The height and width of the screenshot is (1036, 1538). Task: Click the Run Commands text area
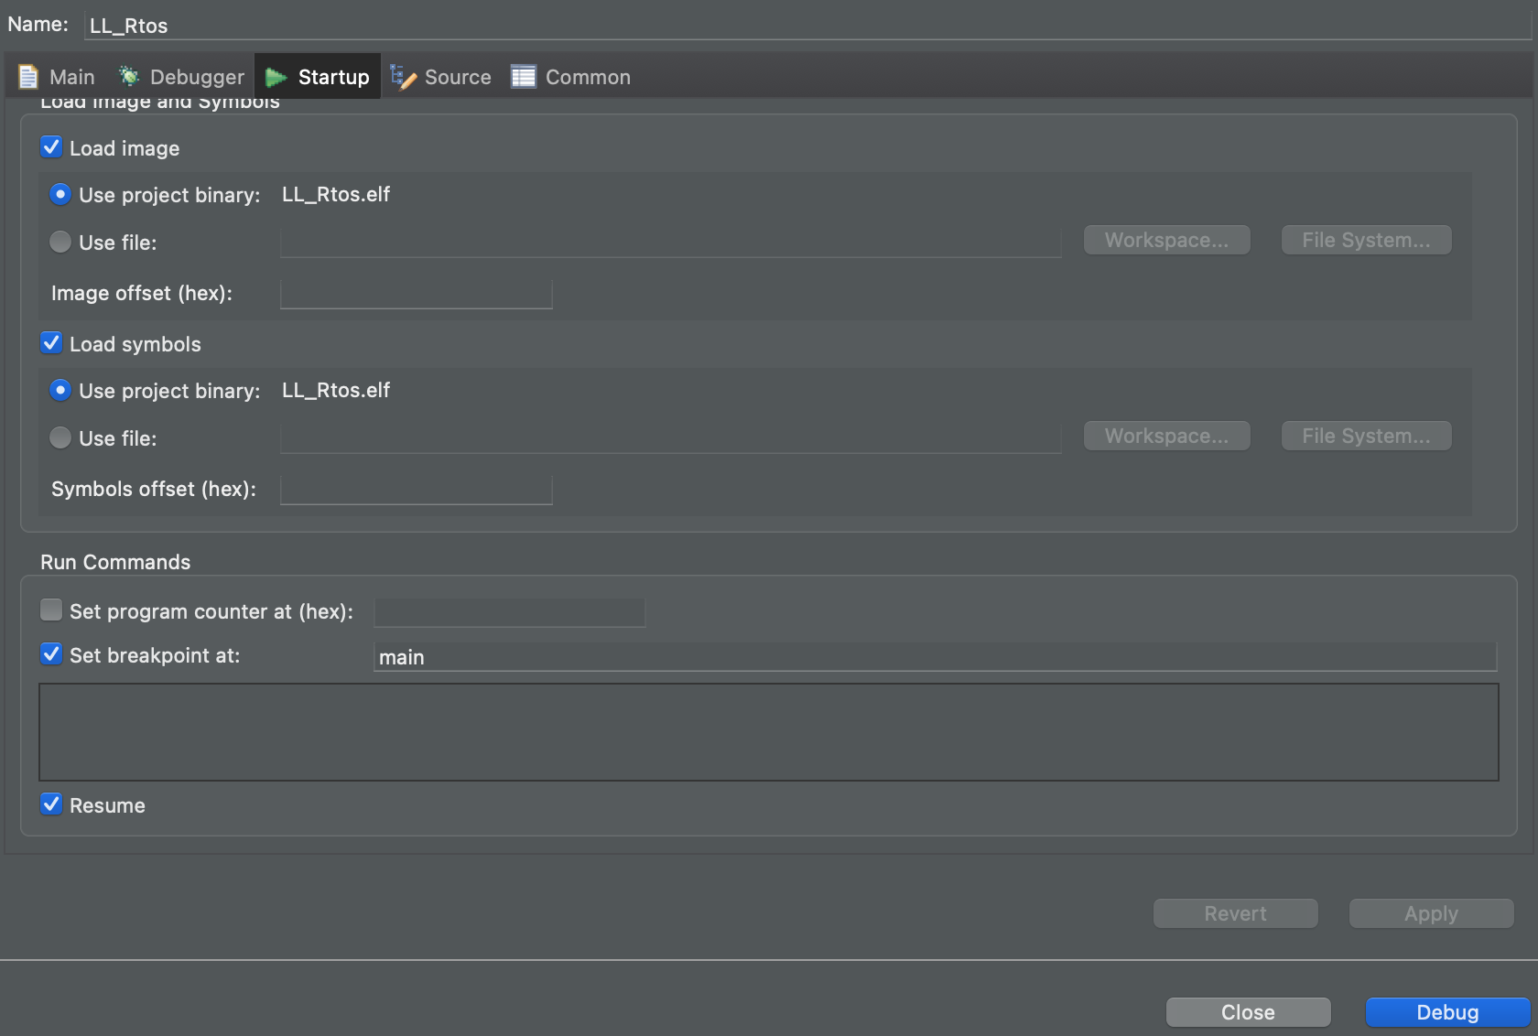[769, 732]
